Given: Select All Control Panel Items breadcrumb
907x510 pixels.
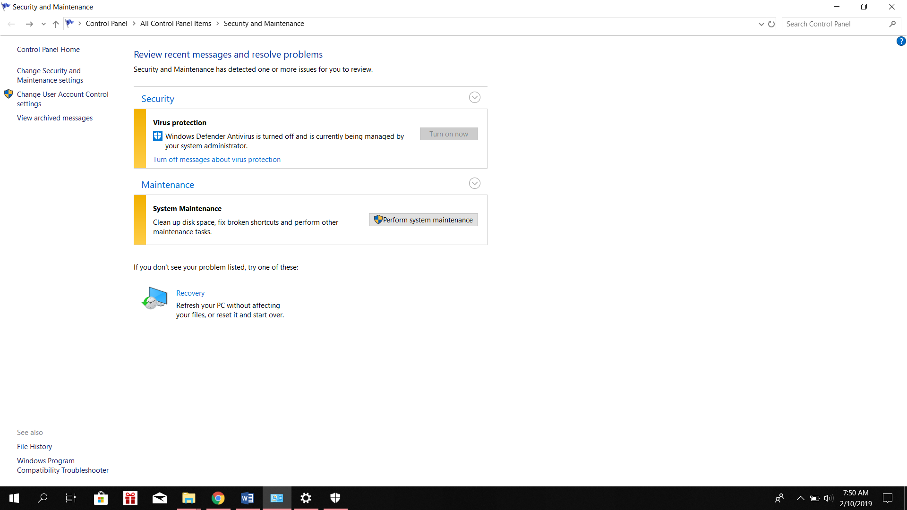Looking at the screenshot, I should tap(175, 24).
